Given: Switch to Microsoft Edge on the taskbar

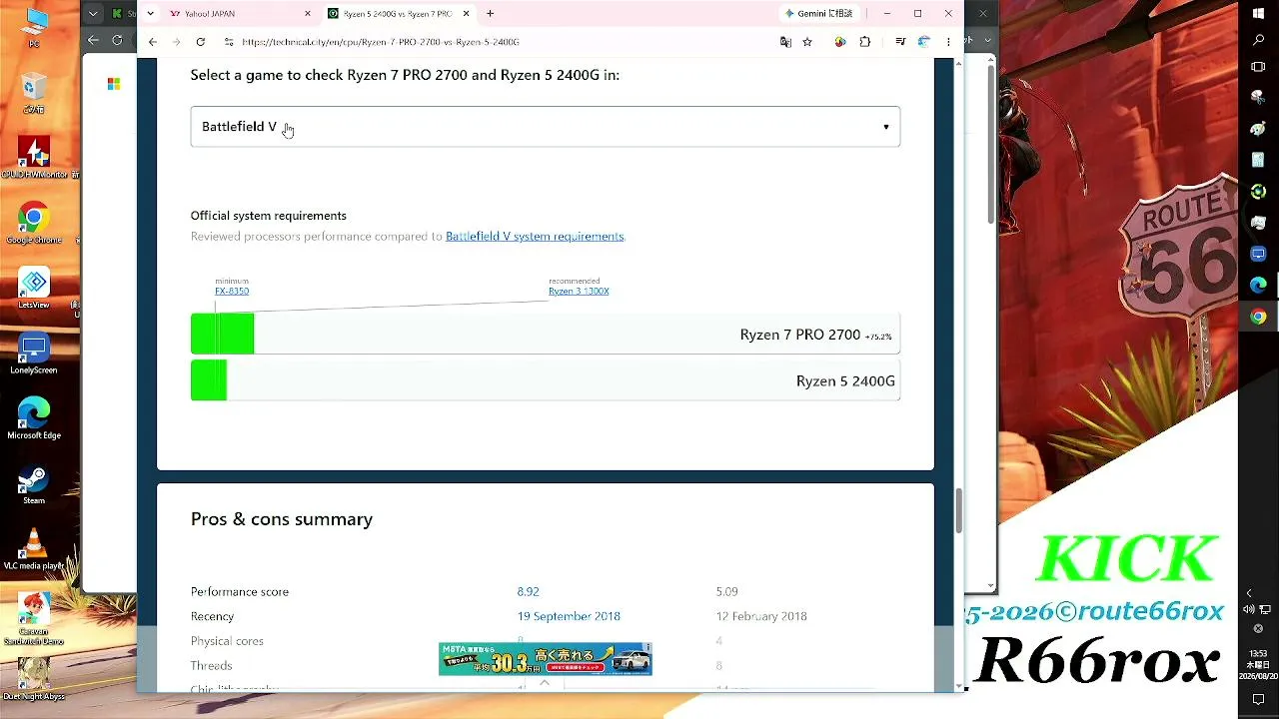Looking at the screenshot, I should 1258,286.
